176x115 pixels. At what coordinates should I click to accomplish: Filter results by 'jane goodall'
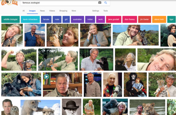click(x=114, y=19)
